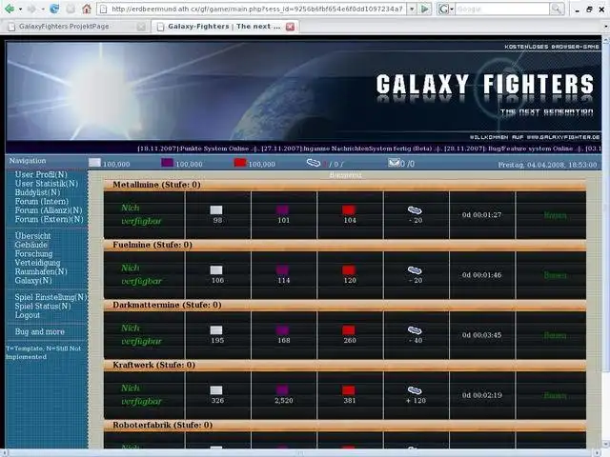Click the red cost icon in Metallmine row

[349, 210]
